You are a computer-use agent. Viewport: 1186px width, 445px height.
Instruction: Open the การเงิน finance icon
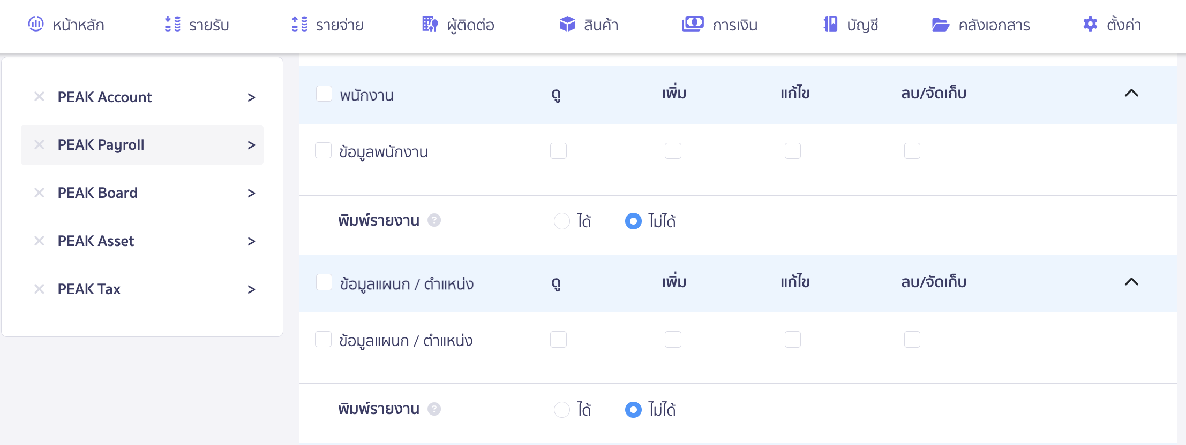click(x=693, y=24)
